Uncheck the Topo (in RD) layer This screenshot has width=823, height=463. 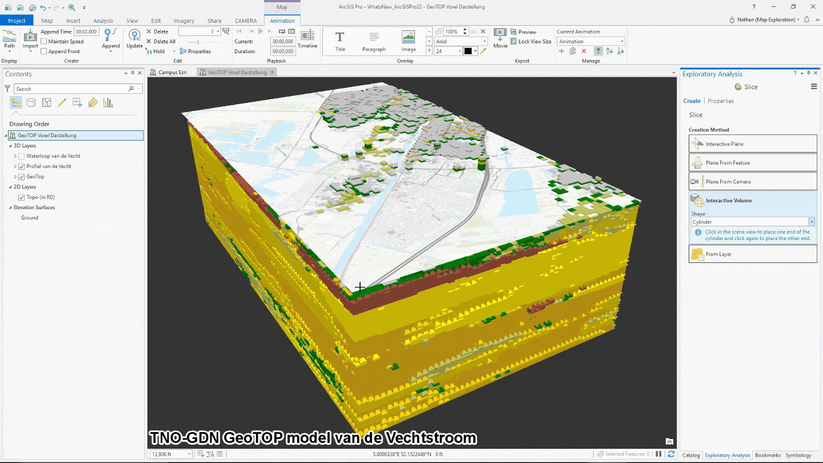(22, 197)
